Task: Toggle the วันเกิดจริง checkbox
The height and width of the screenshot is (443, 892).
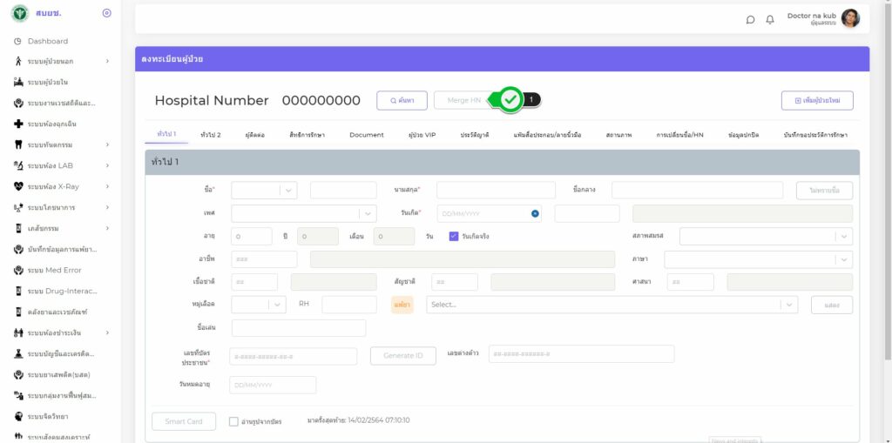Action: (x=454, y=236)
